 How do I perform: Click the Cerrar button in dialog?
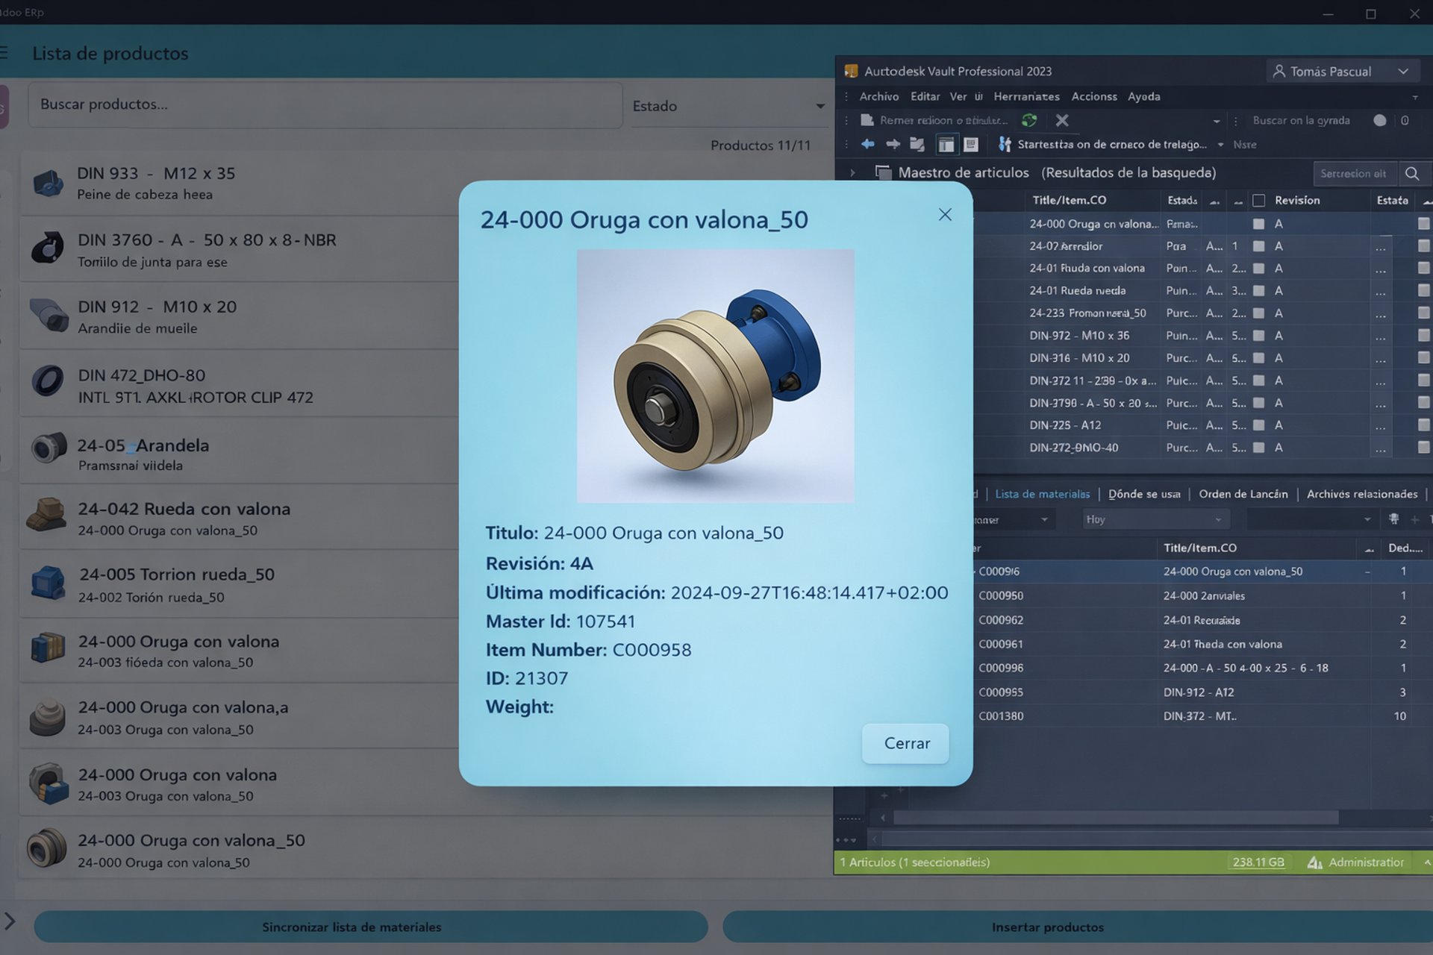point(905,743)
